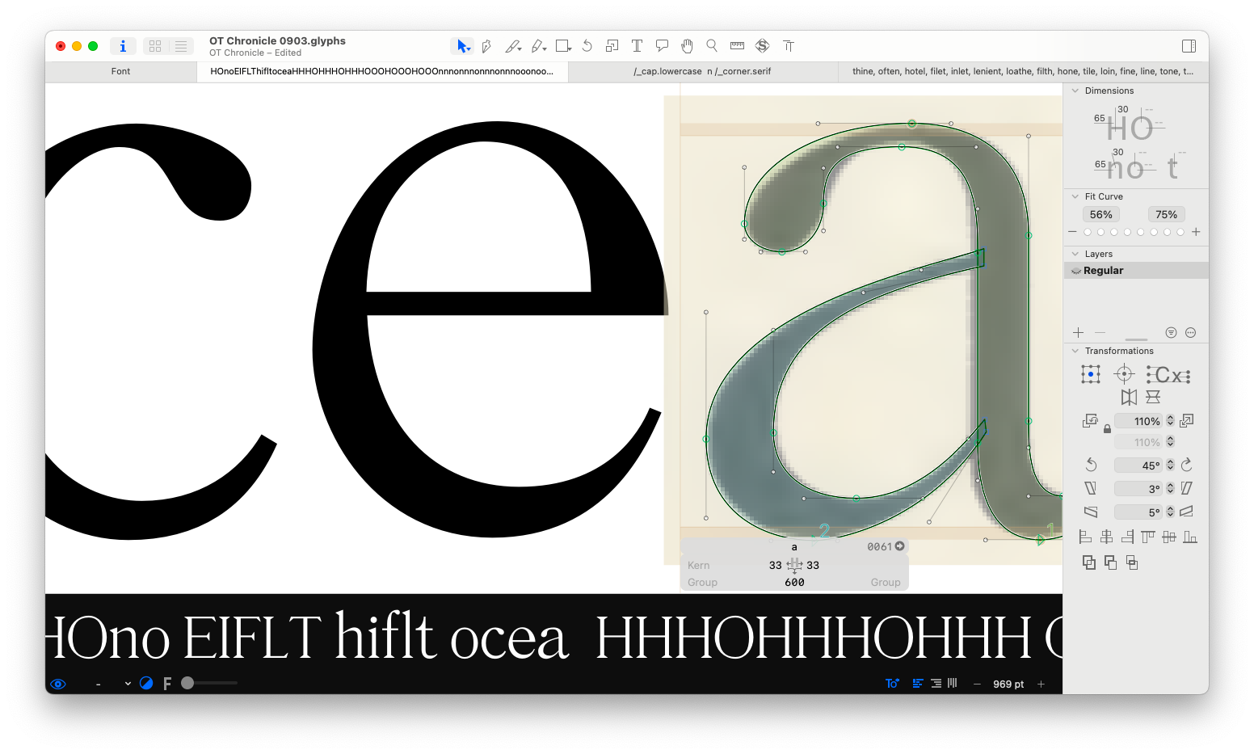
Task: Collapse the Dimensions panel section
Action: (1075, 91)
